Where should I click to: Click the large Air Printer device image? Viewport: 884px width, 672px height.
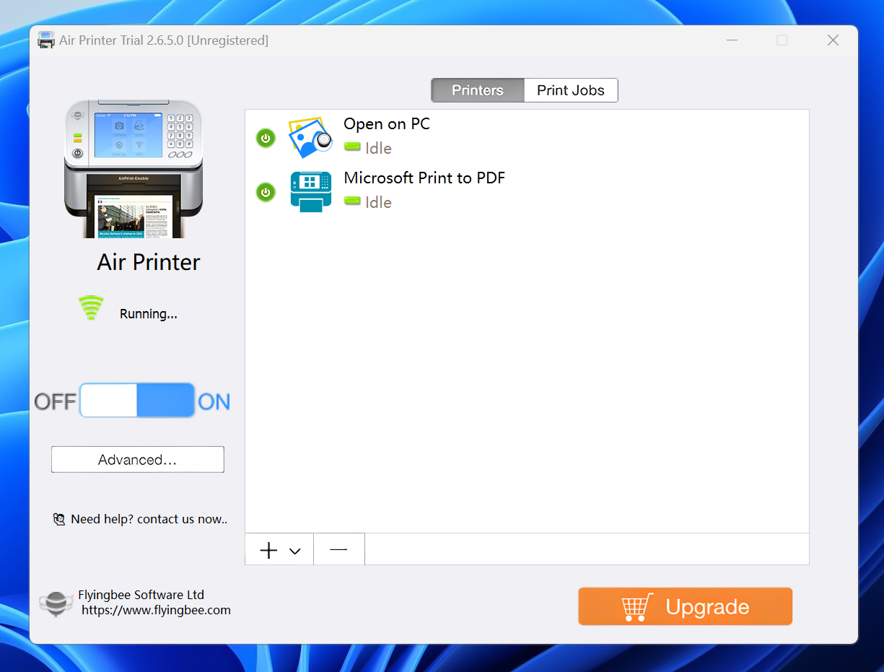point(134,170)
